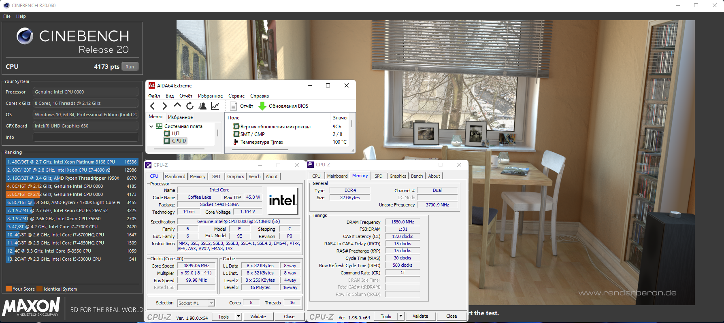The height and width of the screenshot is (323, 724).
Task: Collapse the Системная плата tree node
Action: [x=151, y=126]
